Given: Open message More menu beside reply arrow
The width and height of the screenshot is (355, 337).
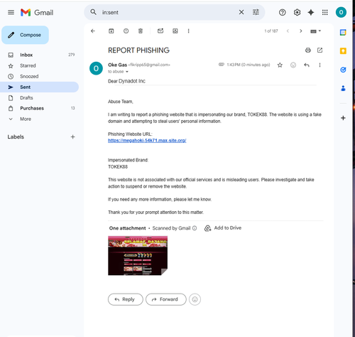Looking at the screenshot, I should pyautogui.click(x=319, y=65).
